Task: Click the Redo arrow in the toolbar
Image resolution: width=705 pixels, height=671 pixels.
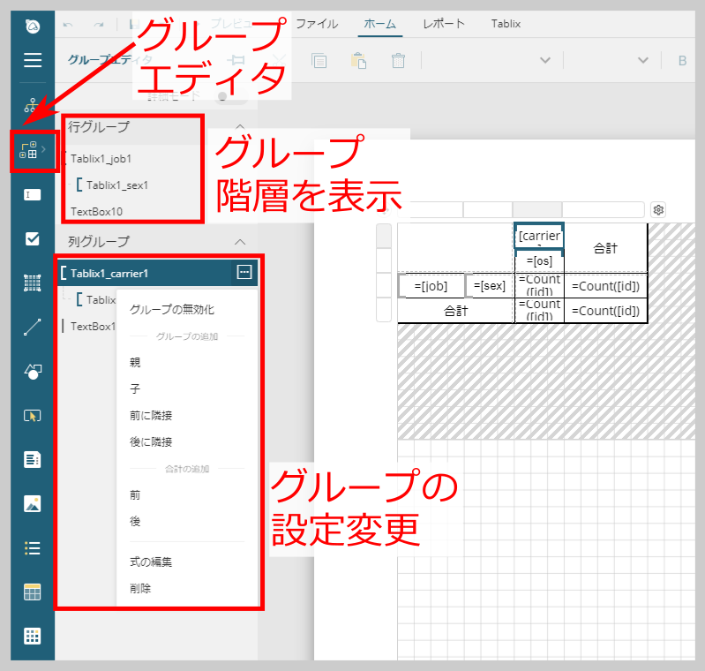Action: [99, 25]
